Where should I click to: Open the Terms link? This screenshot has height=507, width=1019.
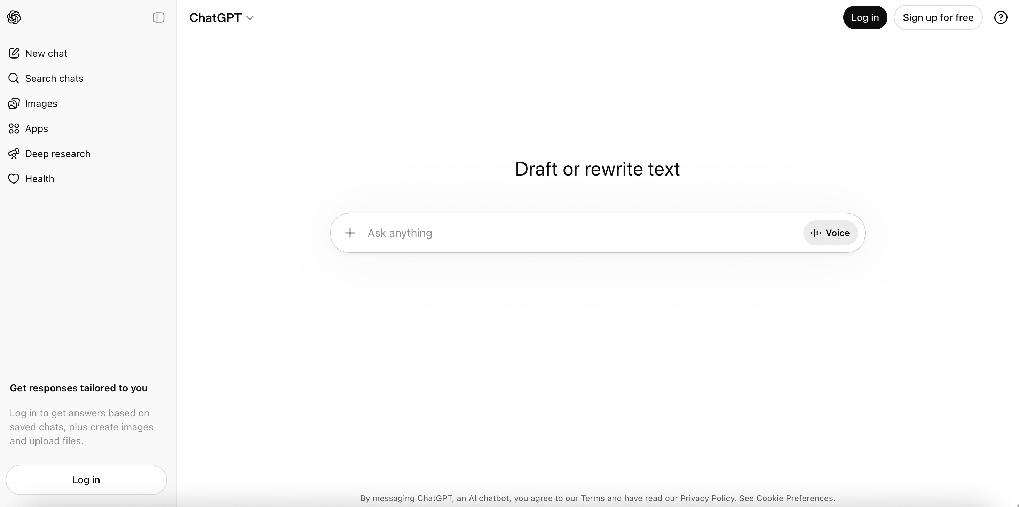[x=592, y=498]
